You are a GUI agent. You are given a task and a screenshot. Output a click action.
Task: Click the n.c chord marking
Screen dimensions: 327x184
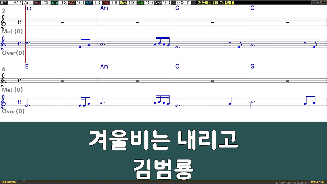pyautogui.click(x=29, y=8)
